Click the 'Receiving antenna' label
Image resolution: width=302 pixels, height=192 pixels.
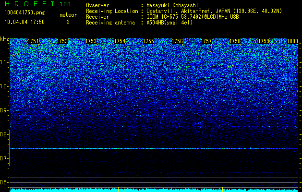point(110,23)
